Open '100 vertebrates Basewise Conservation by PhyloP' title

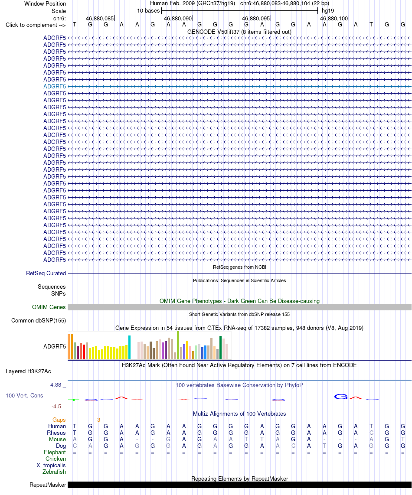pos(239,385)
